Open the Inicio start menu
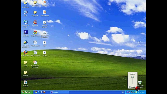Image resolution: width=167 pixels, height=94 pixels. [27, 92]
